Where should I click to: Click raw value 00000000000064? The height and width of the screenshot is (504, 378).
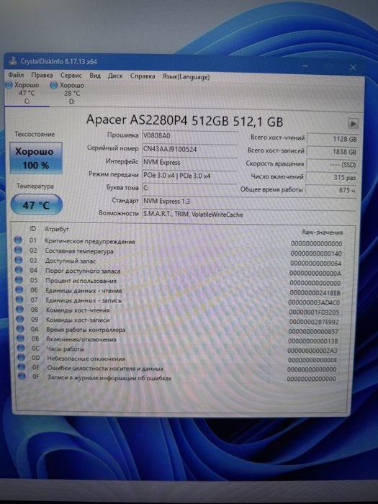[316, 264]
